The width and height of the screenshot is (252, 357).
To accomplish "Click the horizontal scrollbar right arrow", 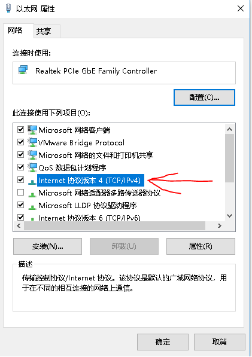I will (x=220, y=225).
